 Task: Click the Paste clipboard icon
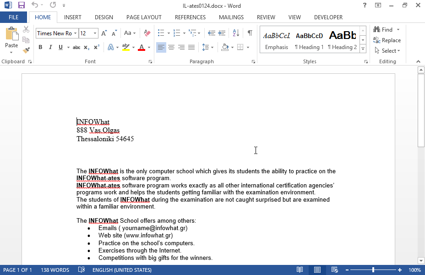coord(11,34)
